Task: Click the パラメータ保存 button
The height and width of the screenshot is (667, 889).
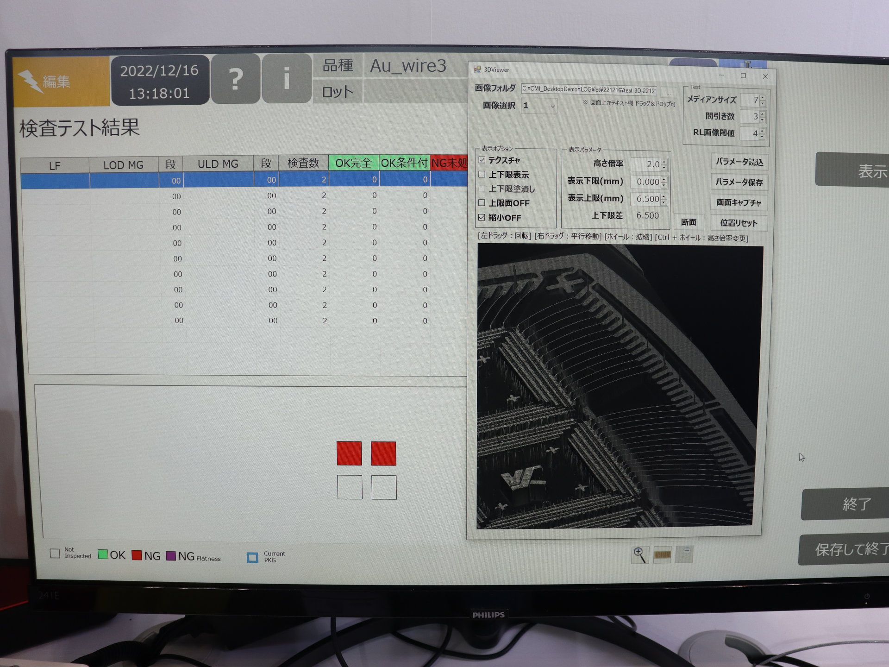Action: tap(739, 182)
